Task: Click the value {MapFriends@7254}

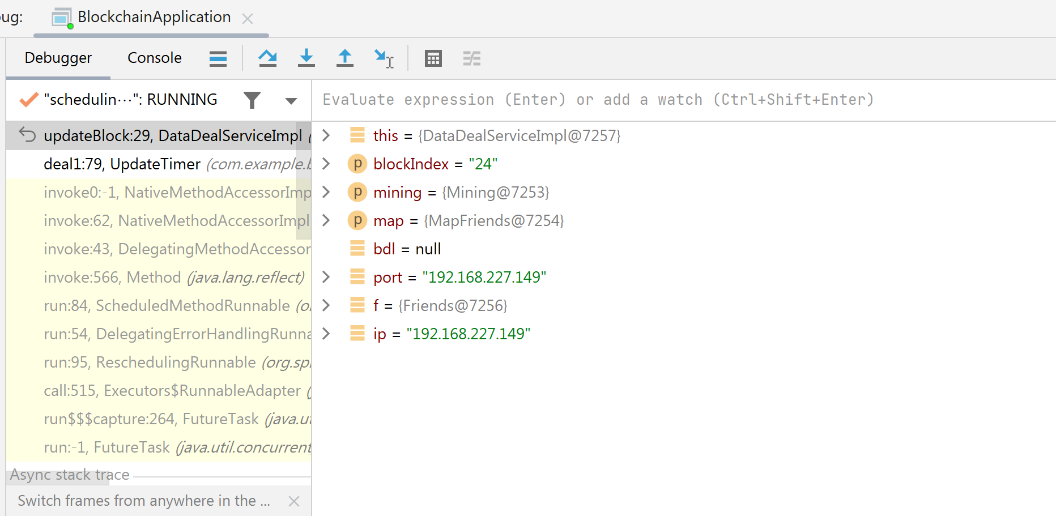Action: tap(494, 221)
